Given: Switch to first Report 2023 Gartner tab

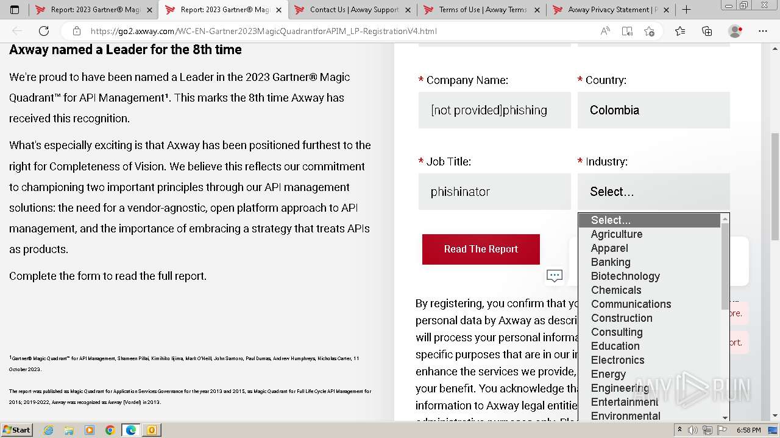Looking at the screenshot, I should point(94,10).
